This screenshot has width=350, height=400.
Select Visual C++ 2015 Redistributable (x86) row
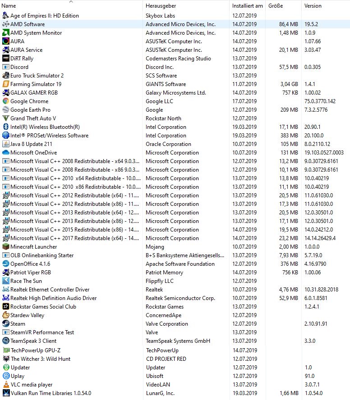point(175,230)
